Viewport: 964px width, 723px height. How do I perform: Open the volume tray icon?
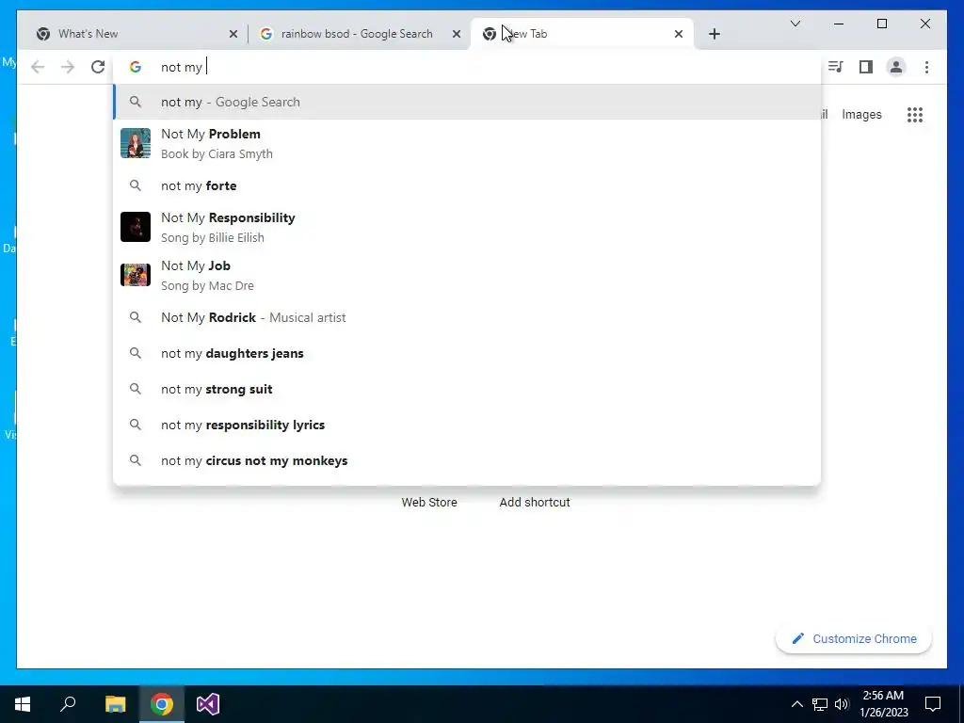point(842,704)
